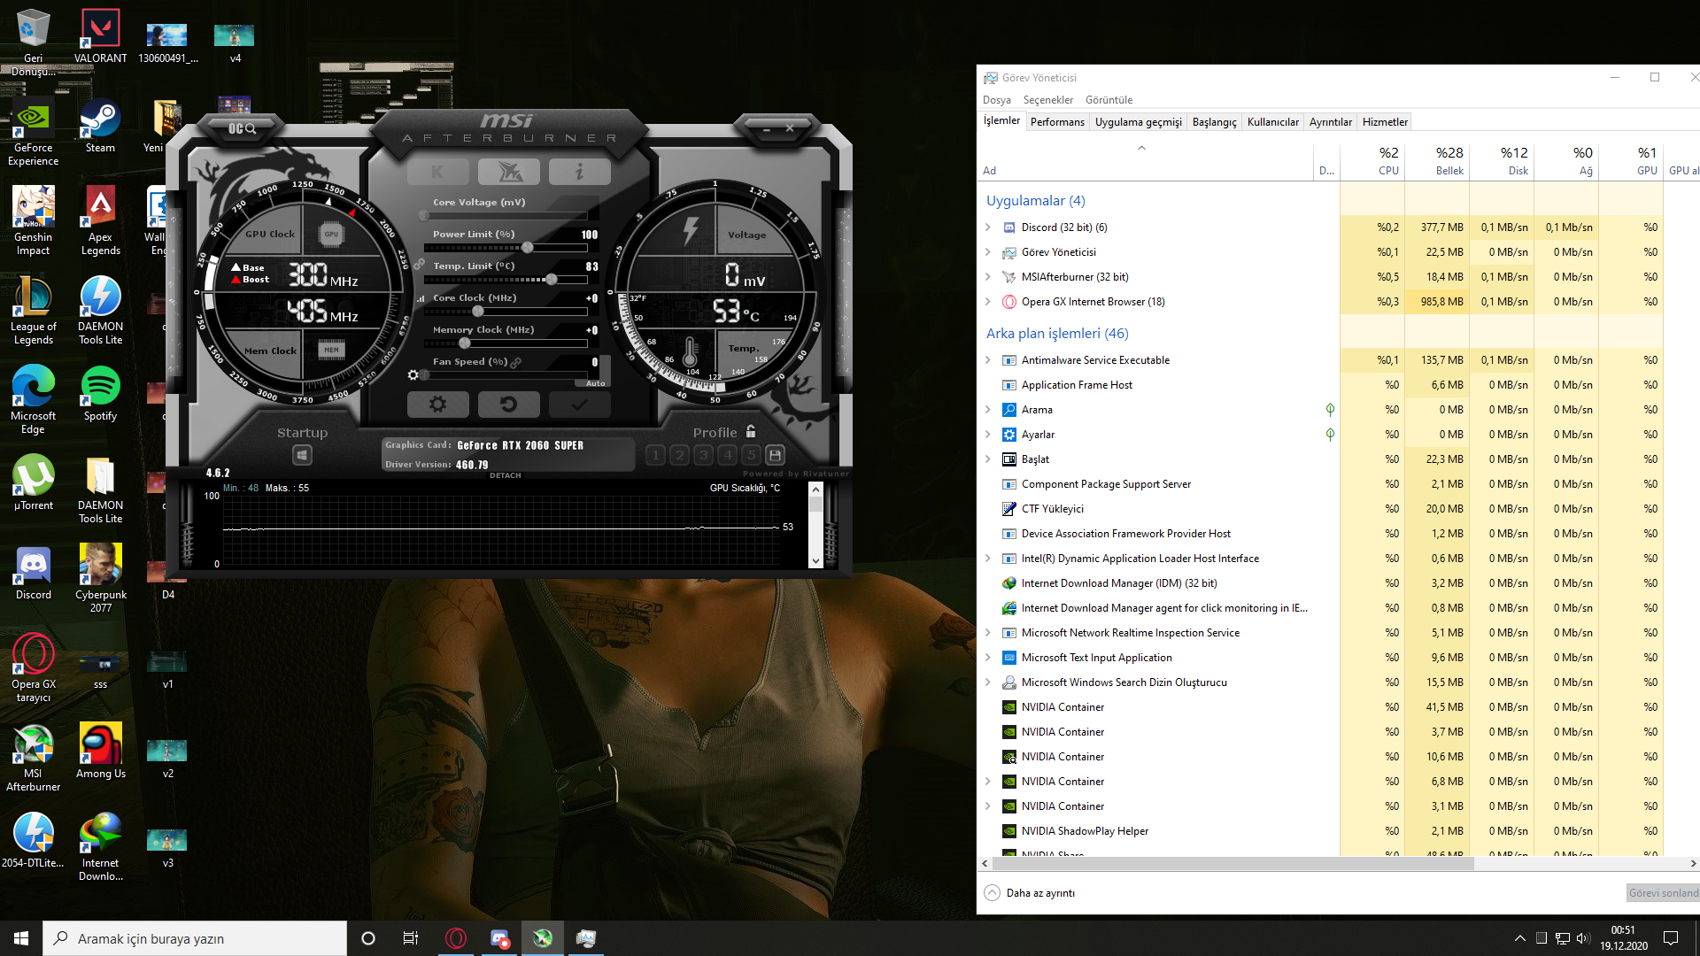Click Daha az ayrıntı to collapse view
The height and width of the screenshot is (956, 1700).
pyautogui.click(x=1030, y=893)
